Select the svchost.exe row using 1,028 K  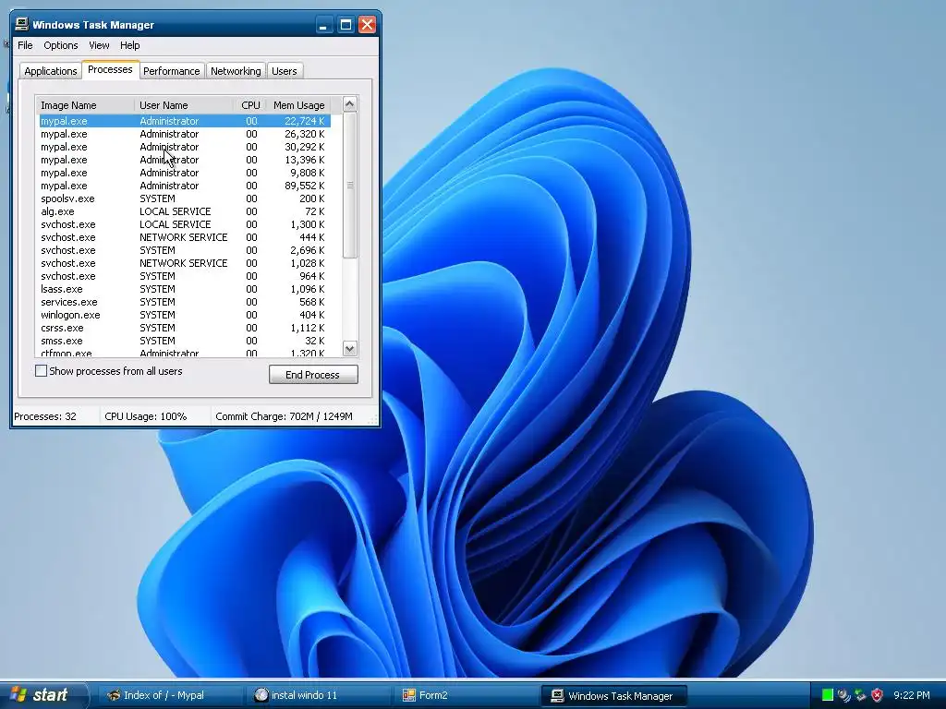coord(185,263)
